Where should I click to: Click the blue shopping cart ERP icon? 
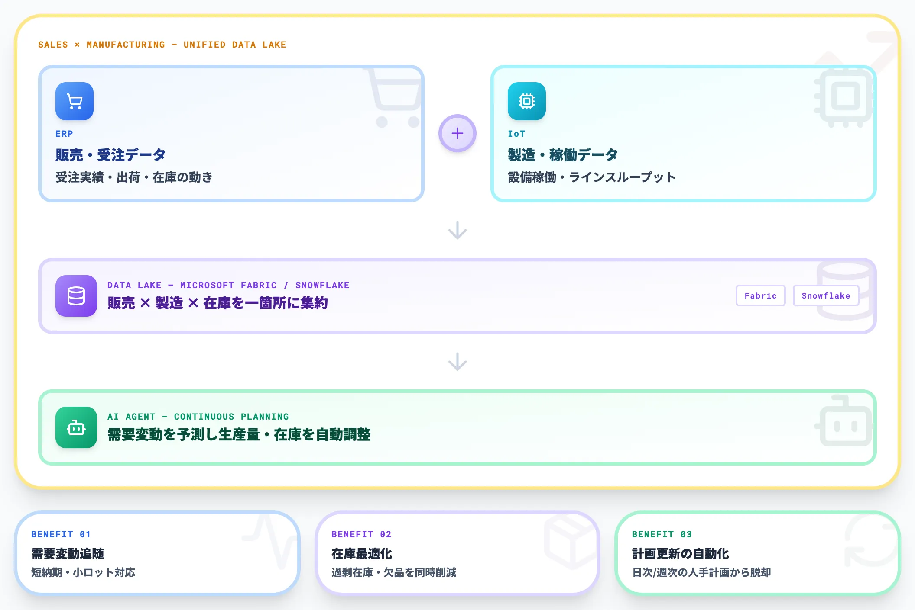tap(75, 101)
